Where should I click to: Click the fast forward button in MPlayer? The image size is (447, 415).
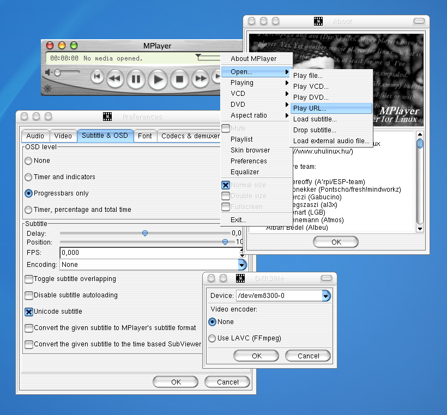click(x=201, y=78)
